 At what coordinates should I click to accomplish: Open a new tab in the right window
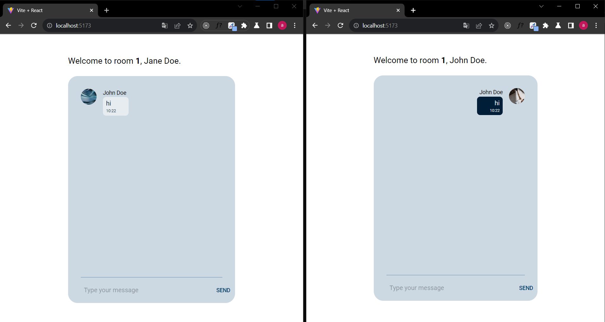[x=413, y=10]
